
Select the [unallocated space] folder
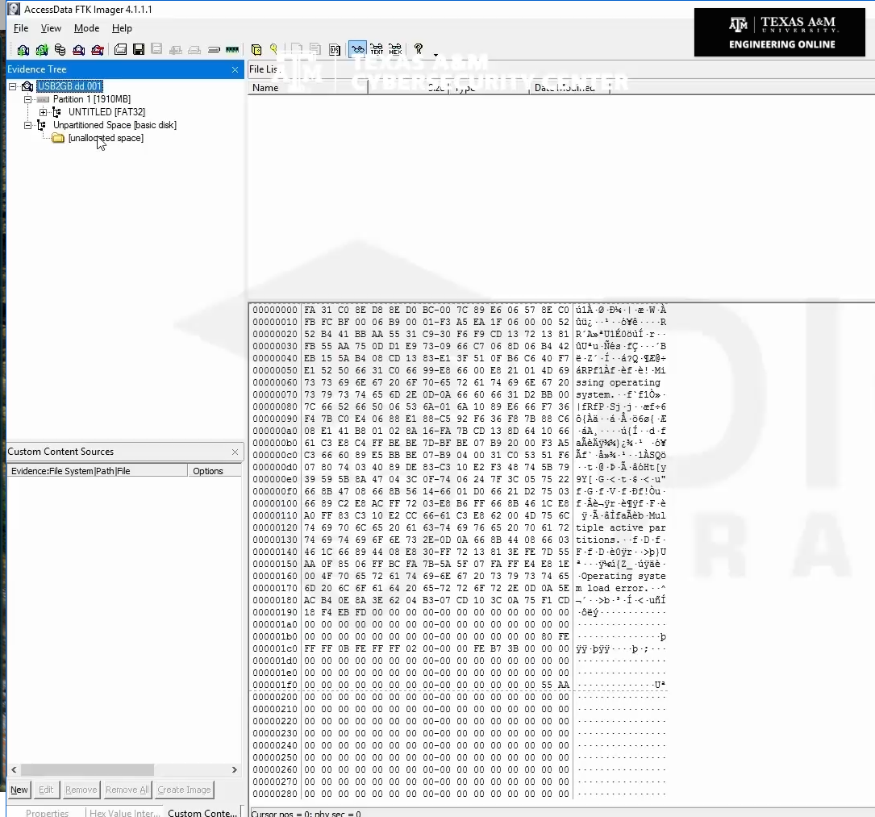tap(105, 138)
